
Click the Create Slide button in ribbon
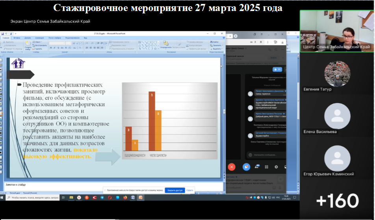[28, 45]
